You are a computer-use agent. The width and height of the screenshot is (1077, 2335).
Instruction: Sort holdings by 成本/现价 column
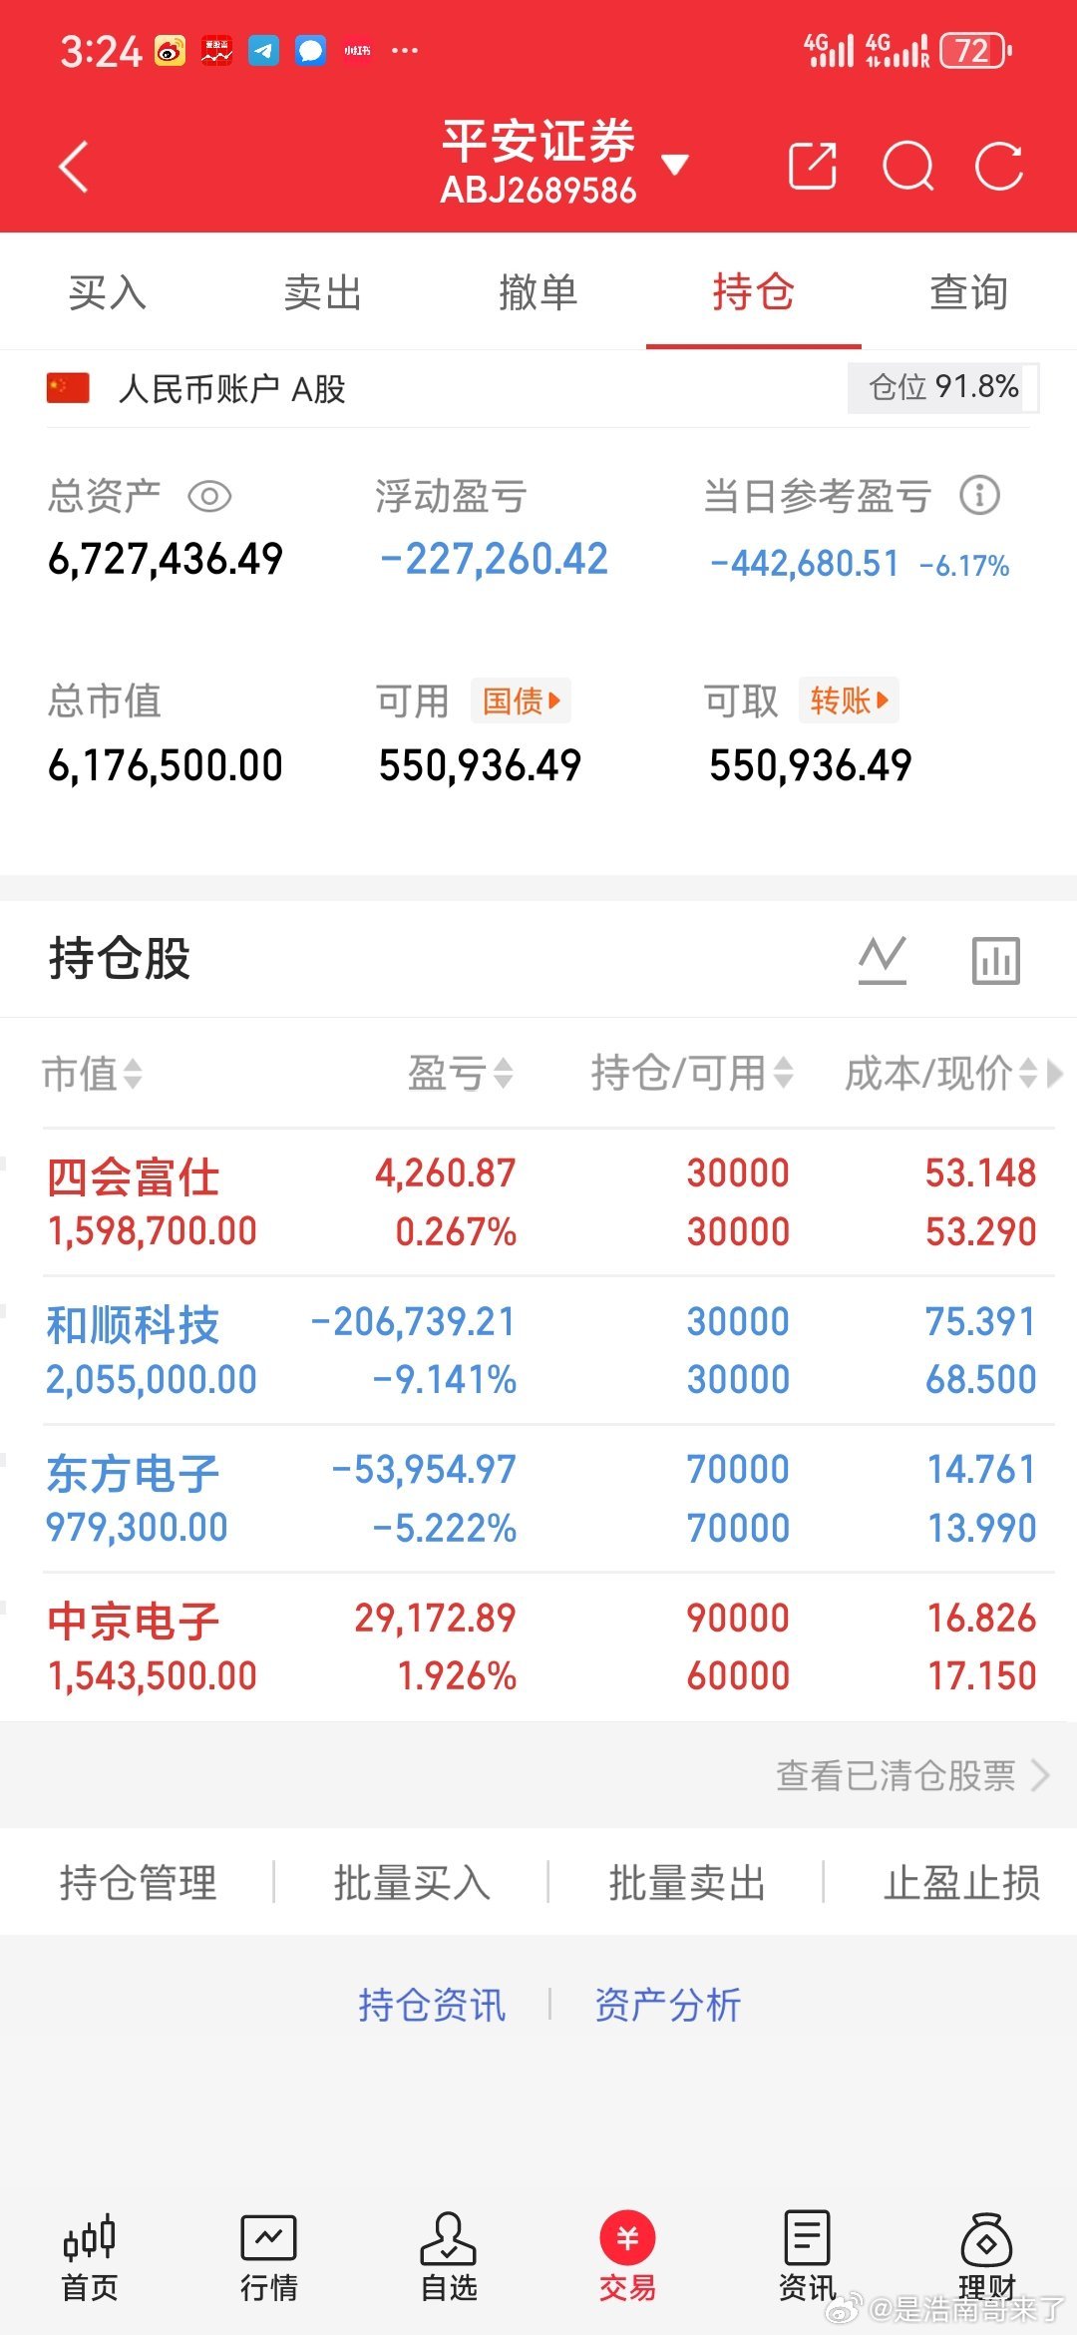tap(940, 1074)
